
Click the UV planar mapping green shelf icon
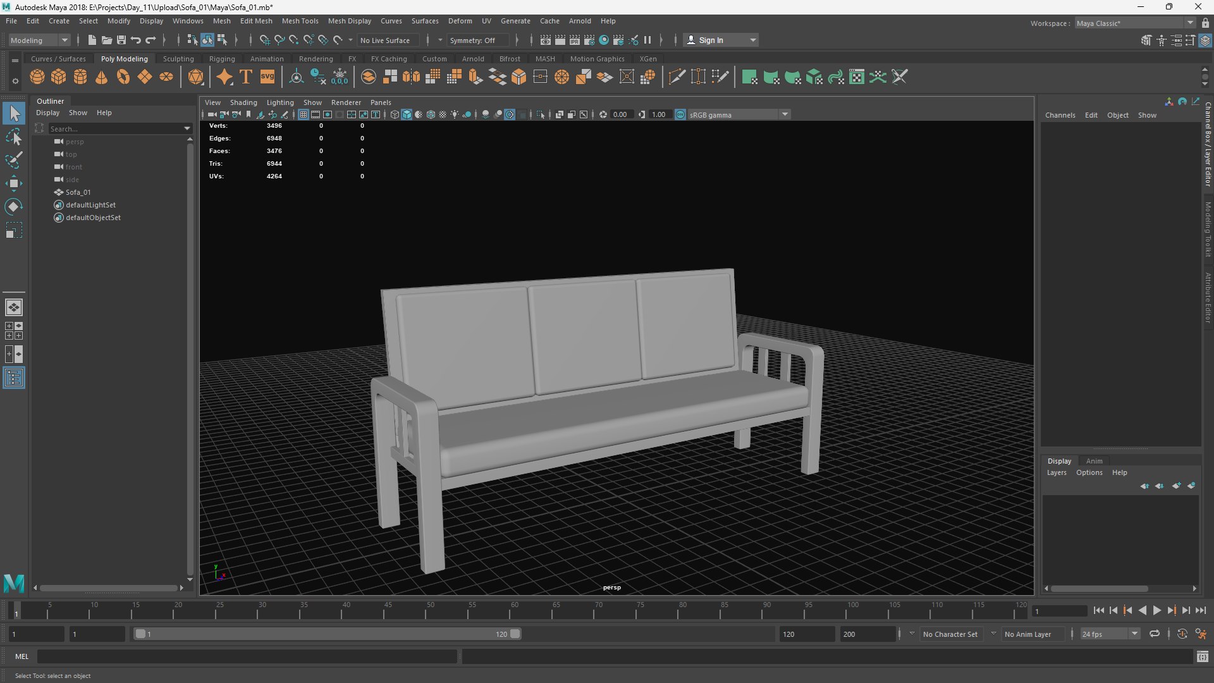749,77
